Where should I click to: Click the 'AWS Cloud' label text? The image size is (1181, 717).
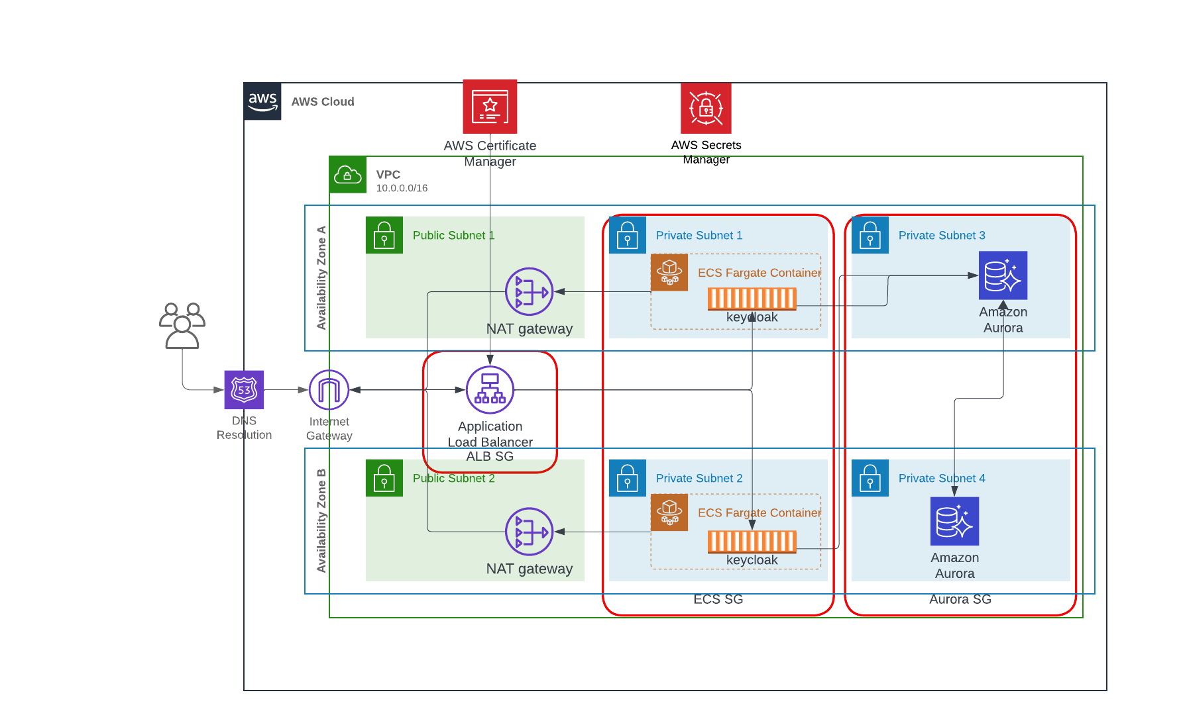[323, 102]
